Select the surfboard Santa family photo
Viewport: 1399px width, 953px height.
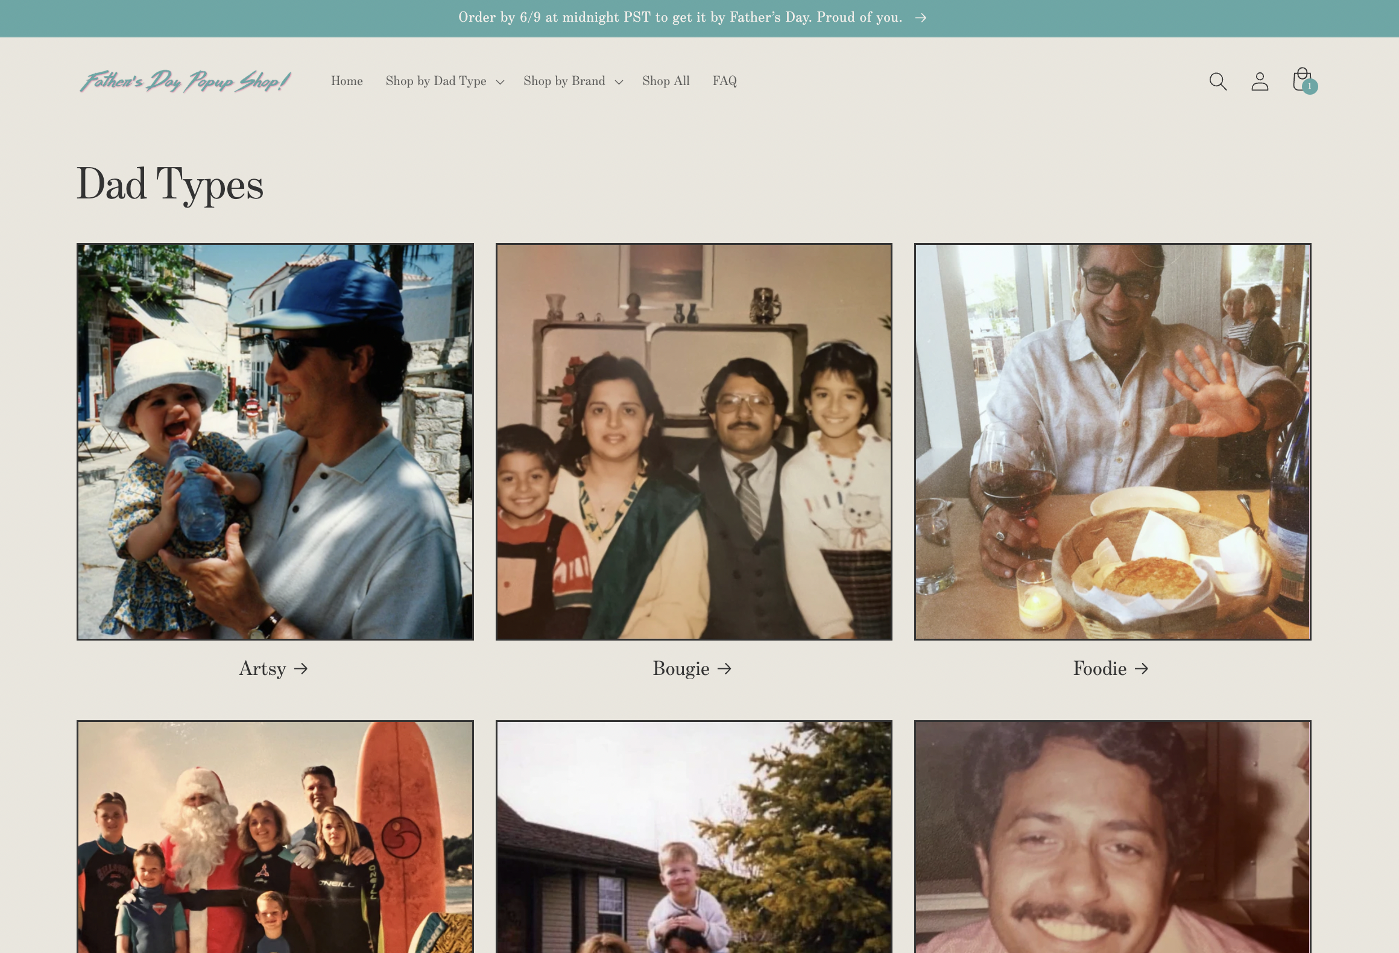pos(275,838)
